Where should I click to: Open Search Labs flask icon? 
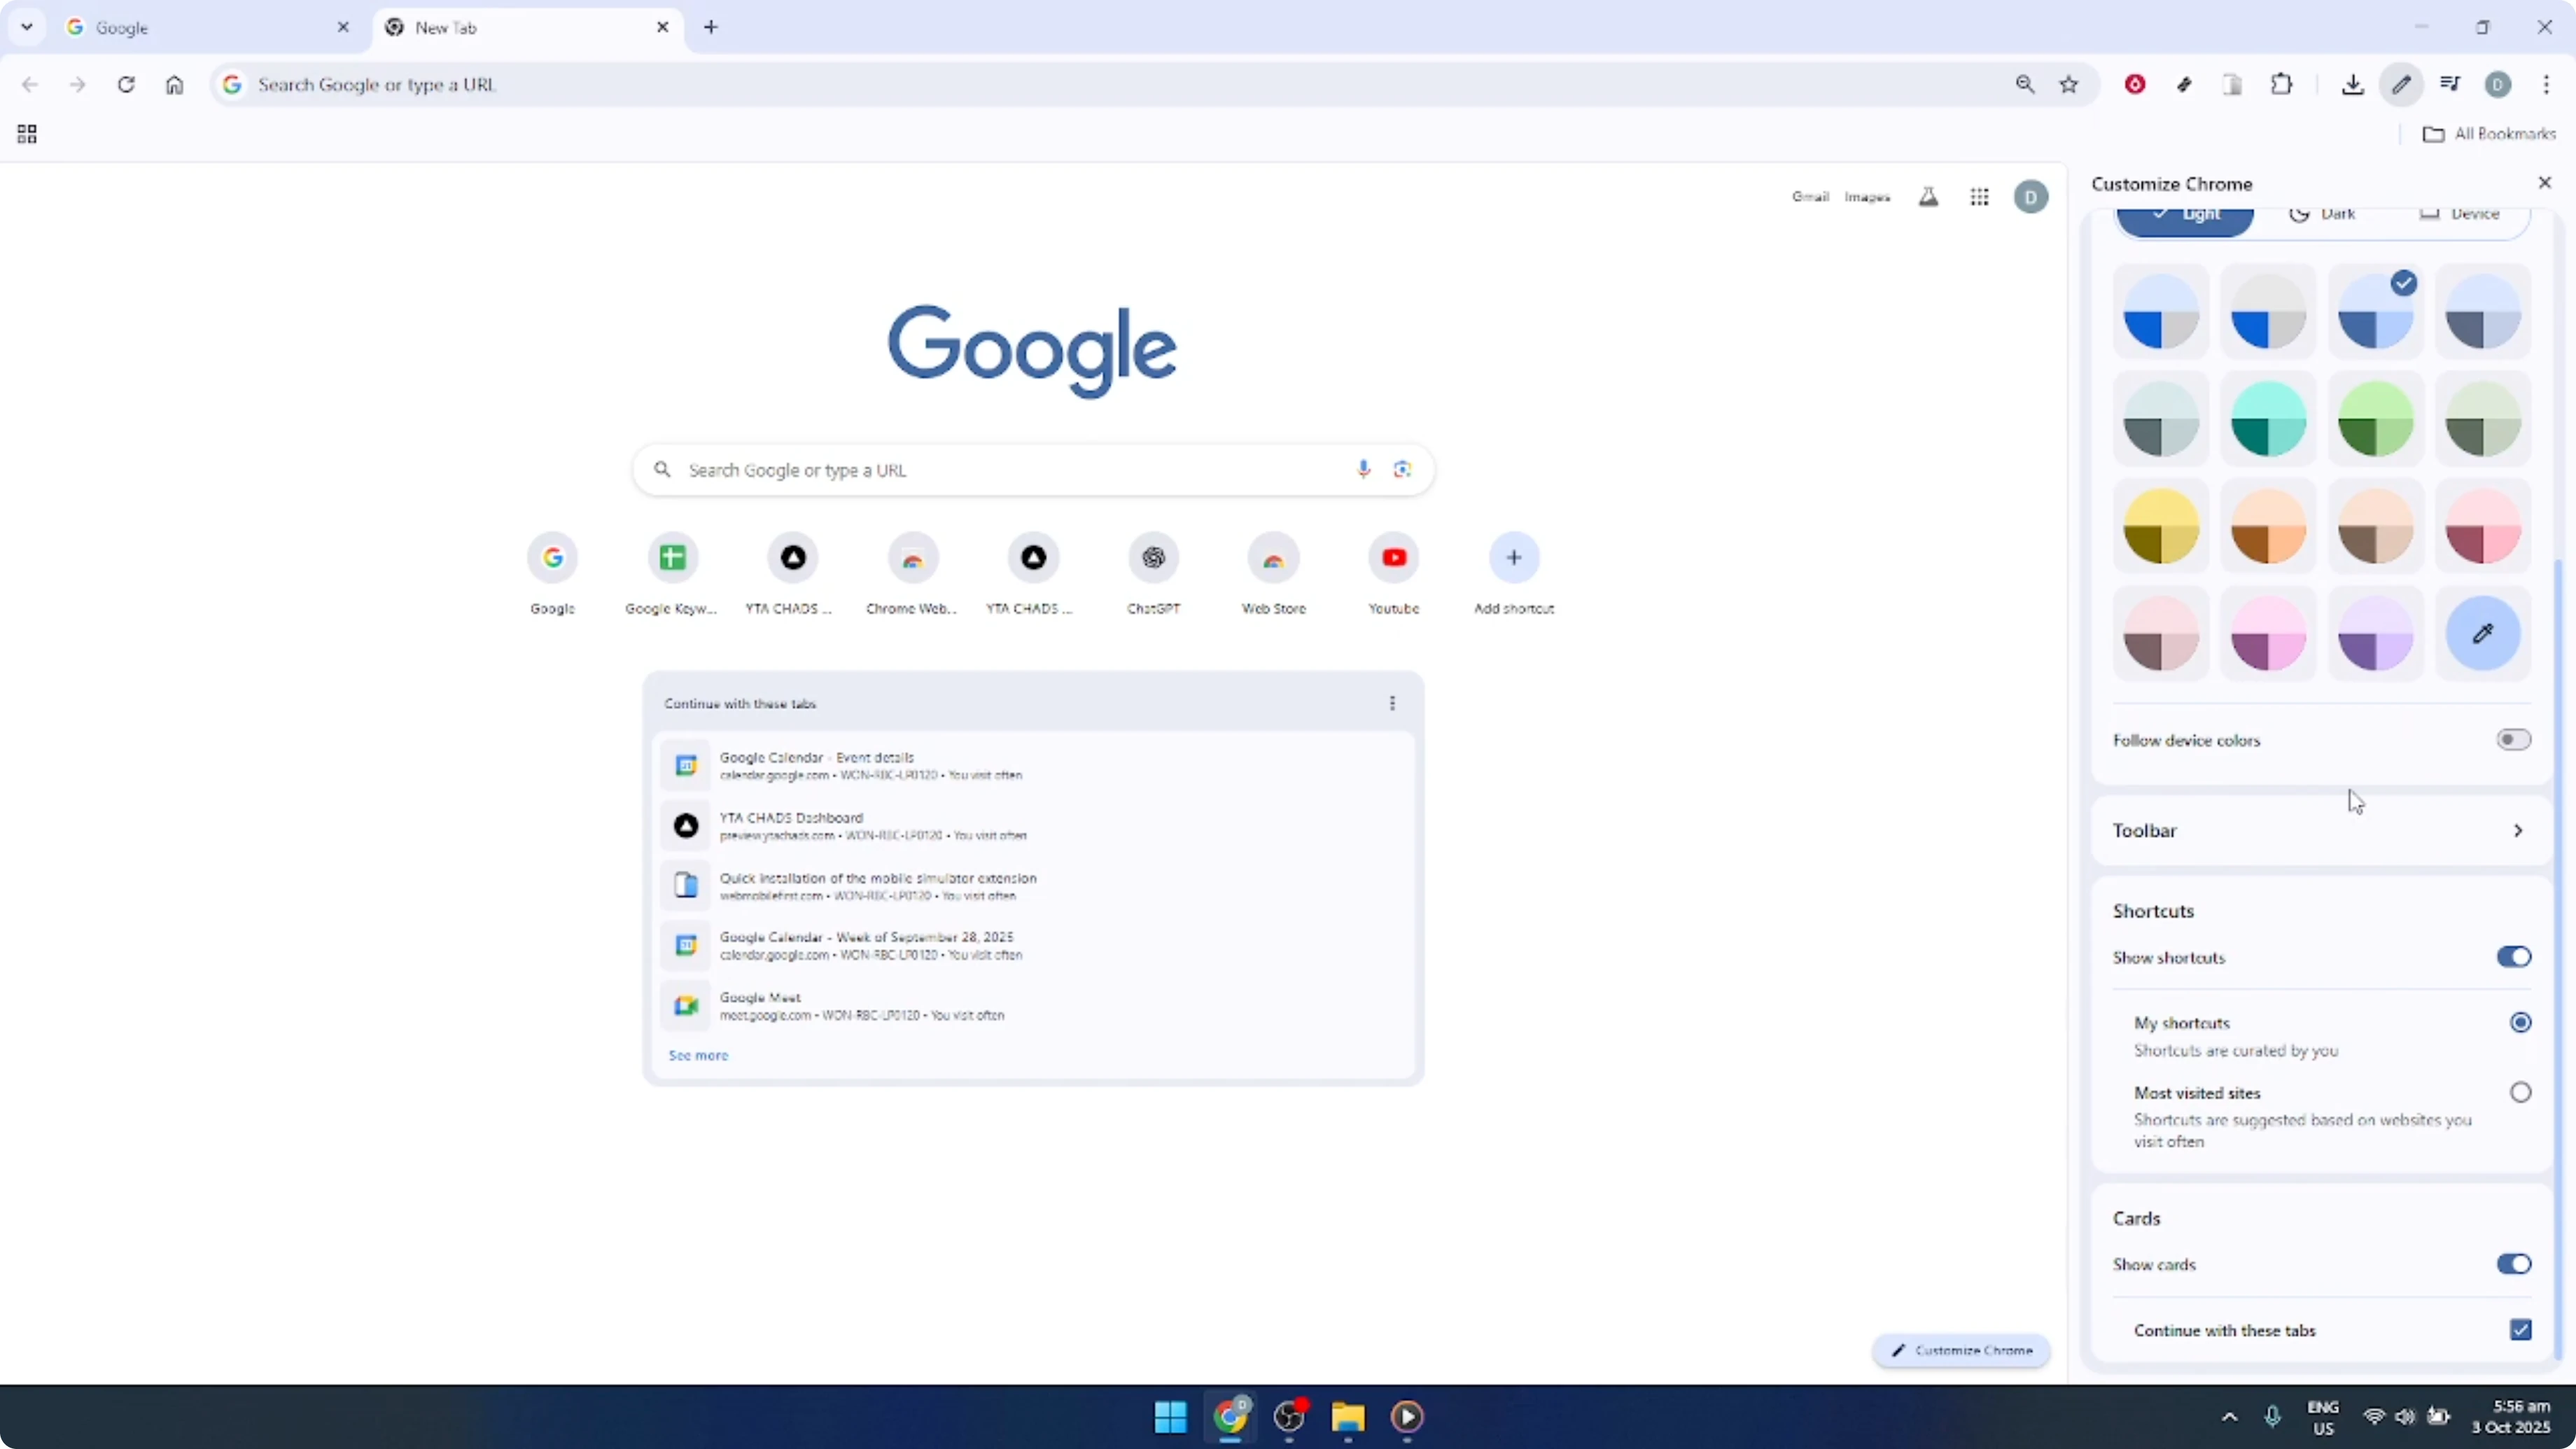(x=1929, y=197)
